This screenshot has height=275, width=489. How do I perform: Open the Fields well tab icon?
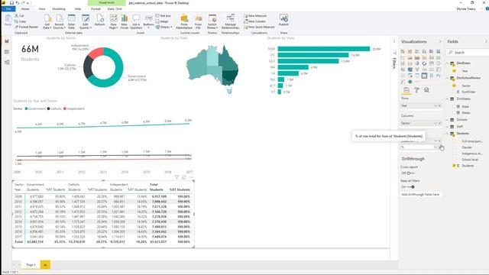(406, 90)
